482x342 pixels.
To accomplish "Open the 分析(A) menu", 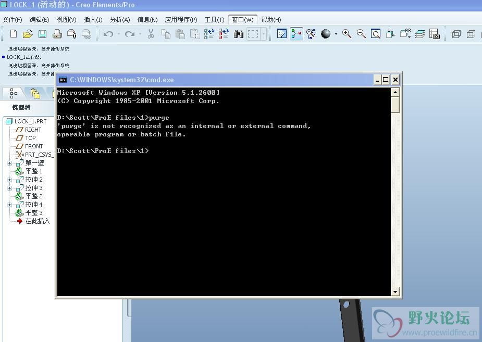I will pos(119,20).
